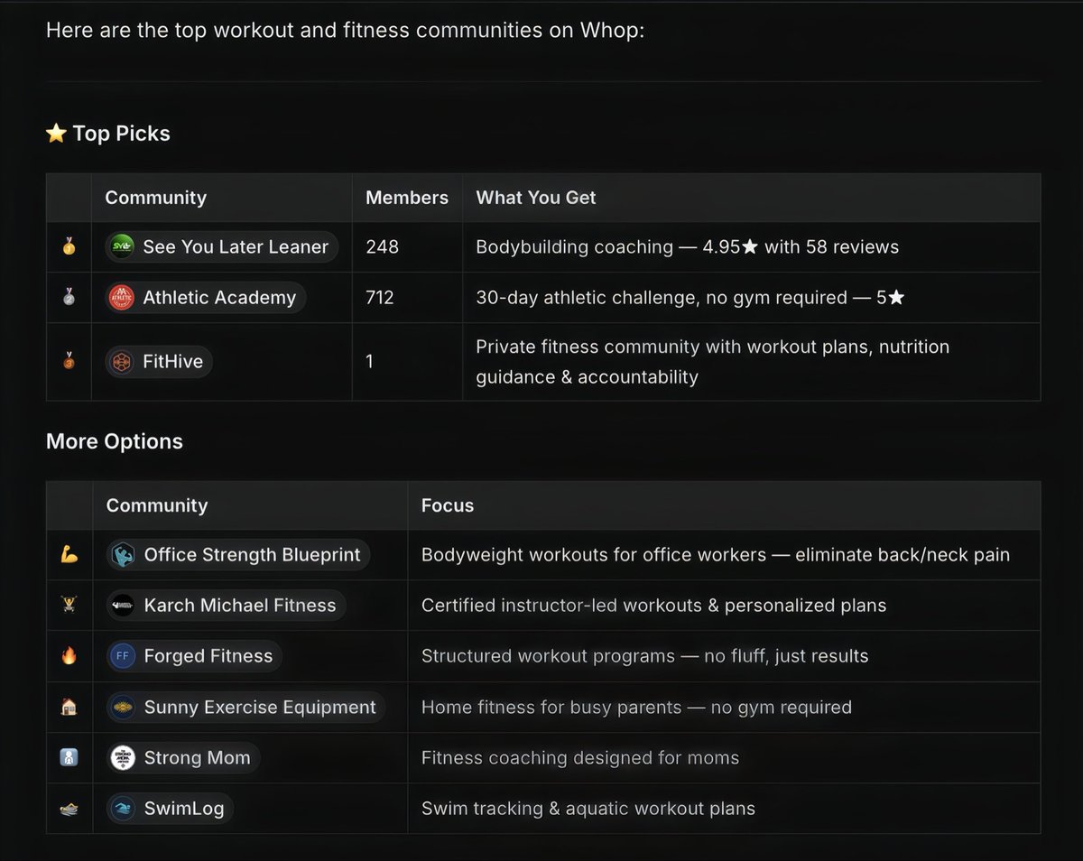The height and width of the screenshot is (861, 1083).
Task: Click the member count 248
Action: pyautogui.click(x=382, y=246)
